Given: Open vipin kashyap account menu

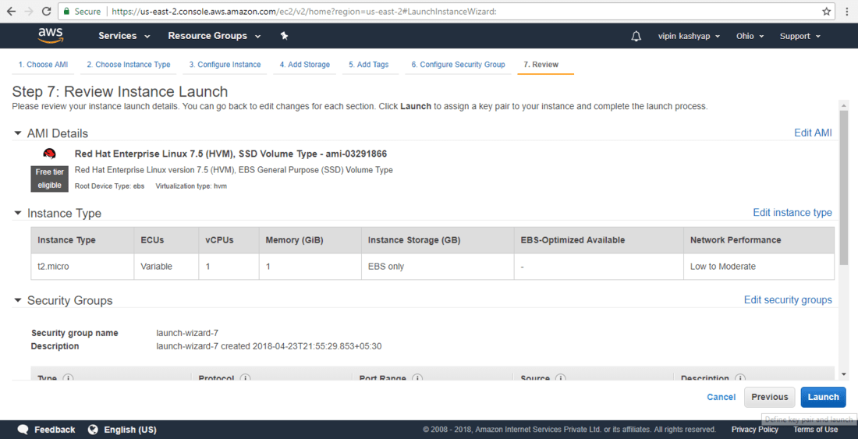Looking at the screenshot, I should (689, 36).
